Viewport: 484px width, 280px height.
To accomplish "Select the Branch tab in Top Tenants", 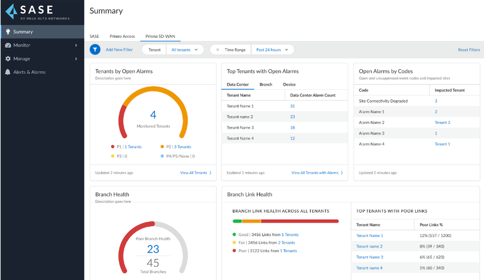I will point(265,85).
